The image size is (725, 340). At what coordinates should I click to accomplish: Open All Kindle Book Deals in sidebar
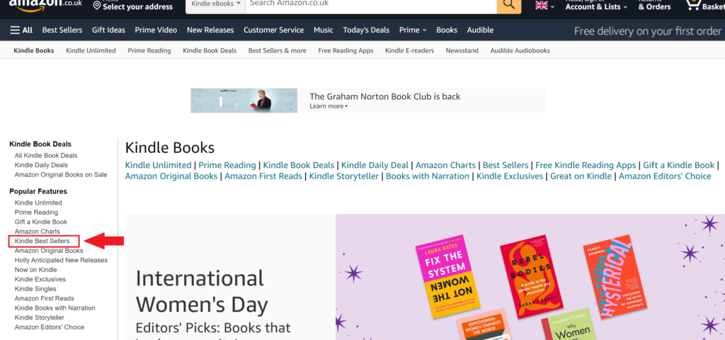(46, 155)
